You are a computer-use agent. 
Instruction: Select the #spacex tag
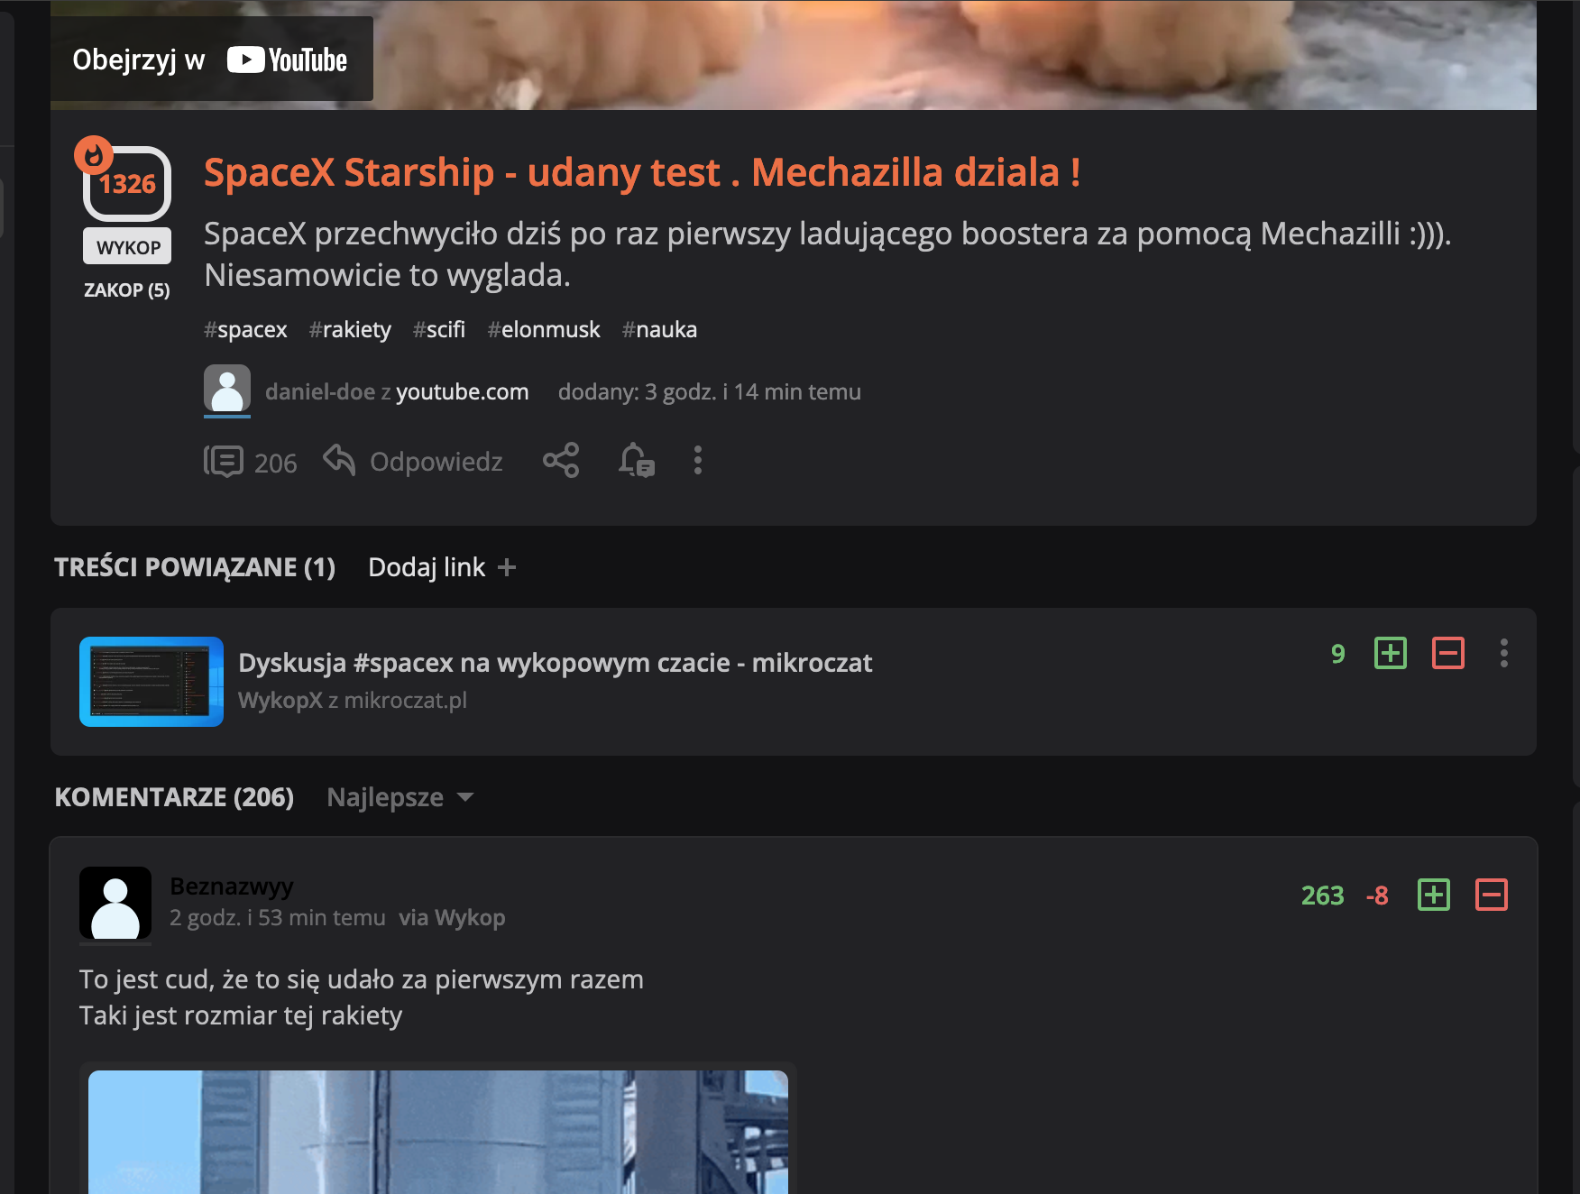tap(245, 330)
